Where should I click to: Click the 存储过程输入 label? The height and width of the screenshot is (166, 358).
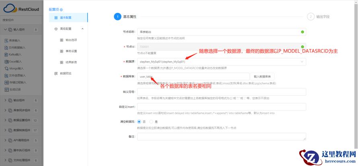pyautogui.click(x=17, y=82)
